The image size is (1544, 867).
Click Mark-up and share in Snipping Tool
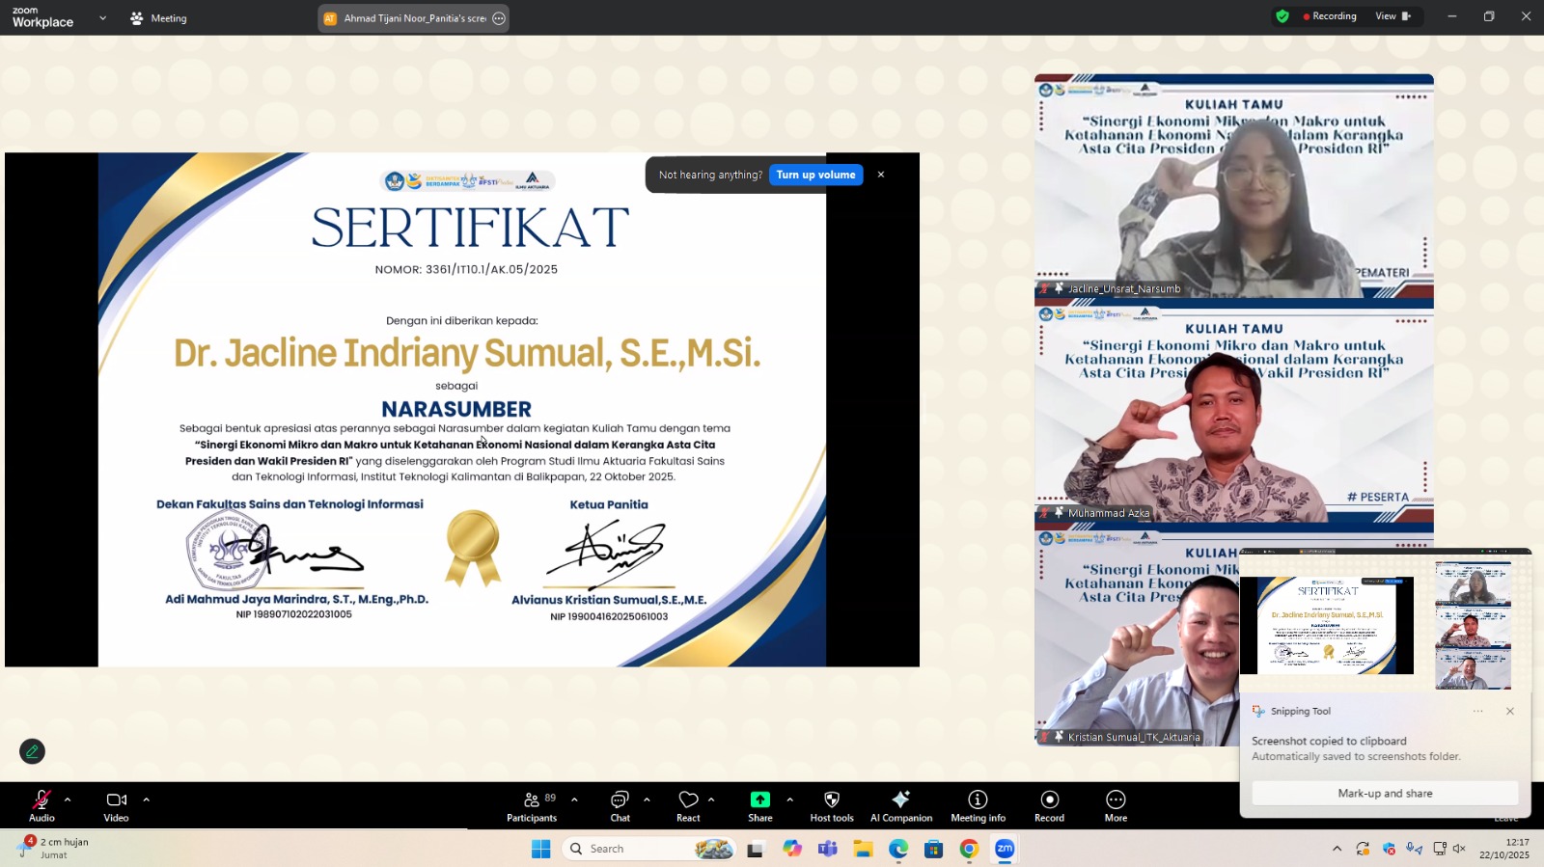coord(1385,794)
